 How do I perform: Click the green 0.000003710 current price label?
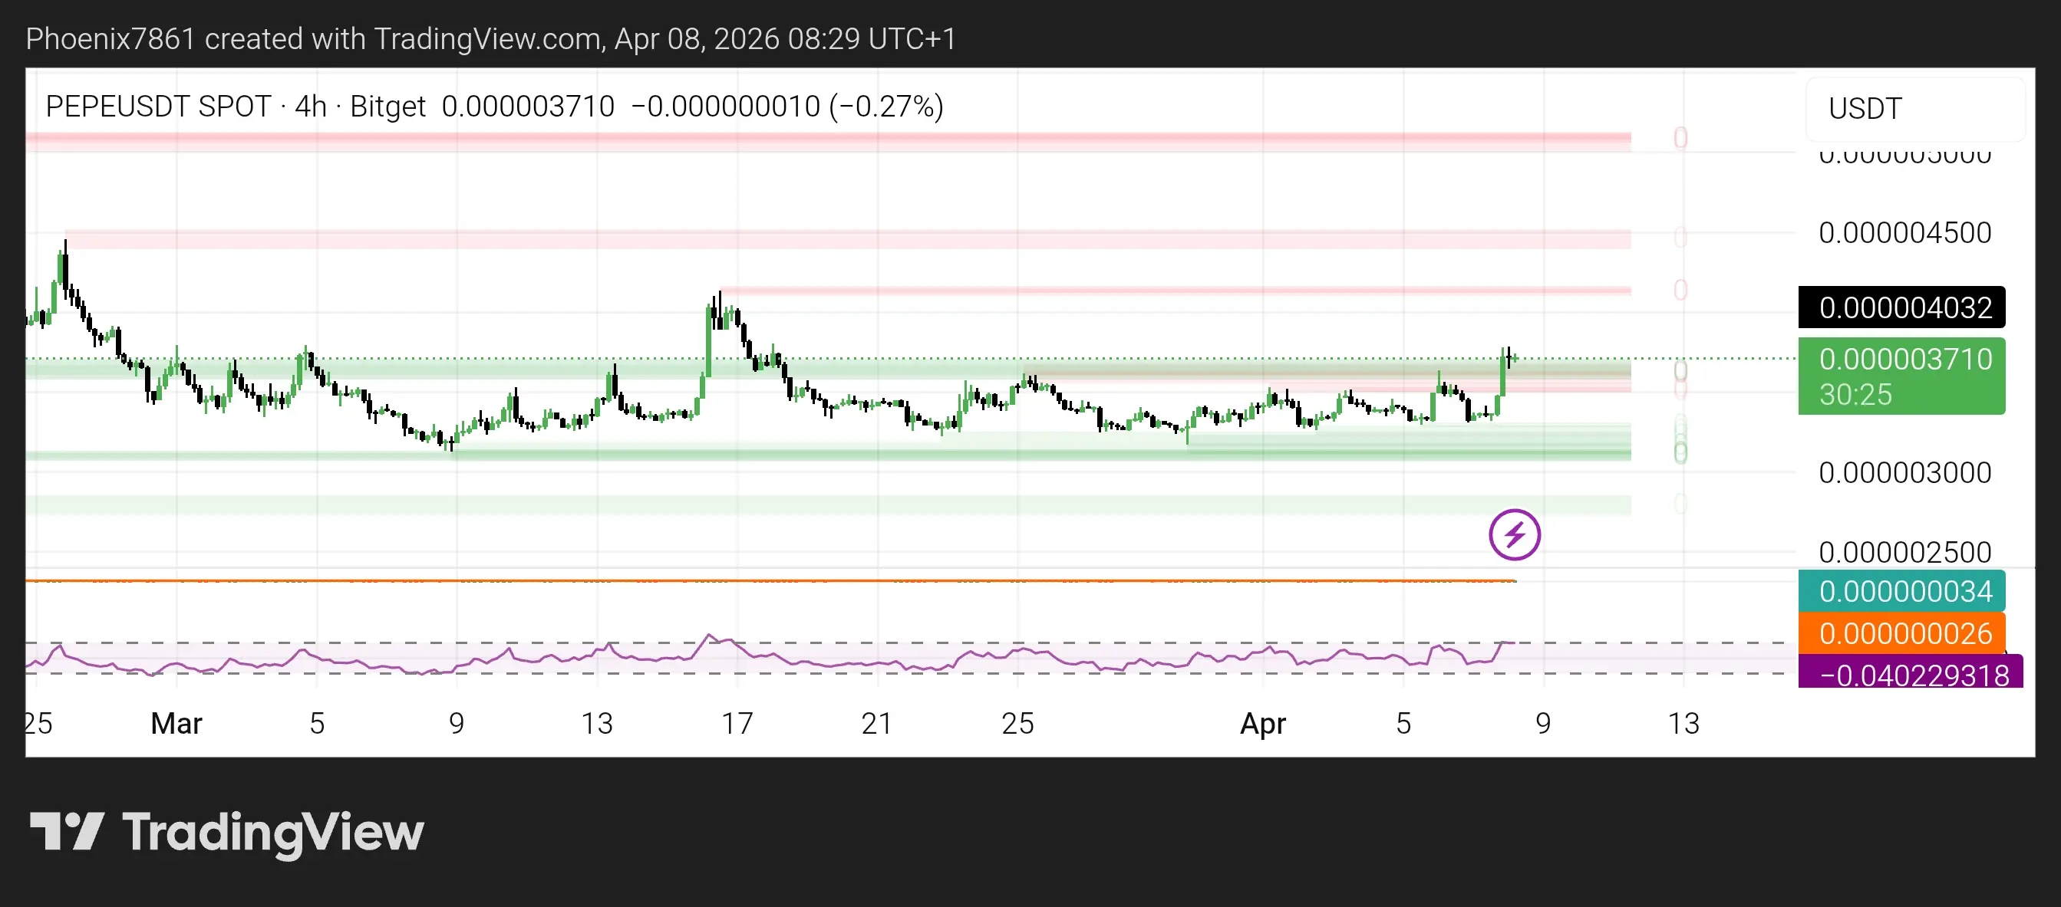click(1902, 360)
